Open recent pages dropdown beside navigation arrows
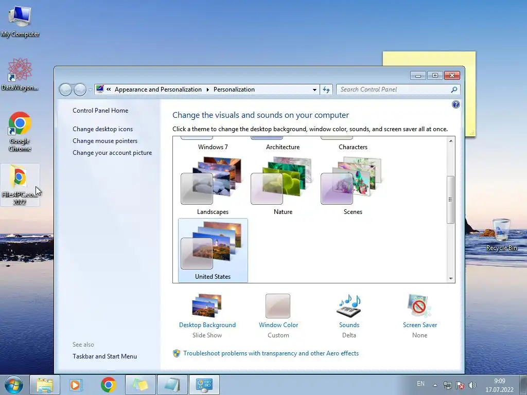527x395 pixels. 90,89
